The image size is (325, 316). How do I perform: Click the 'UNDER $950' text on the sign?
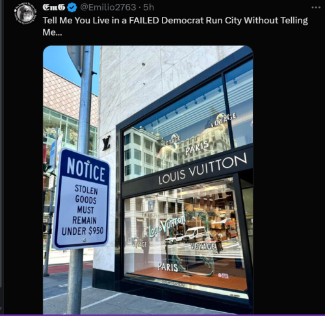(83, 231)
